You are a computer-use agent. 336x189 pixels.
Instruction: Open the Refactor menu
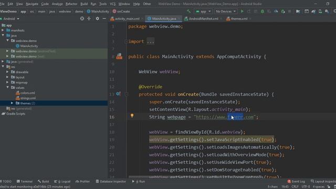[71, 4]
